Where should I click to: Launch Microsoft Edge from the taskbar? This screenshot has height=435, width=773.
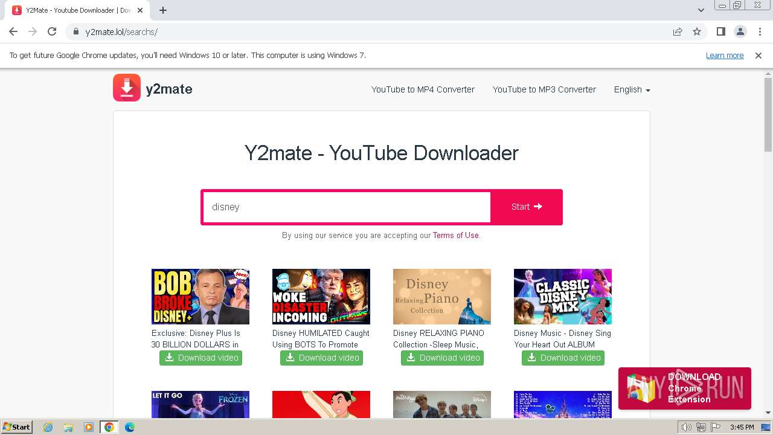click(129, 427)
